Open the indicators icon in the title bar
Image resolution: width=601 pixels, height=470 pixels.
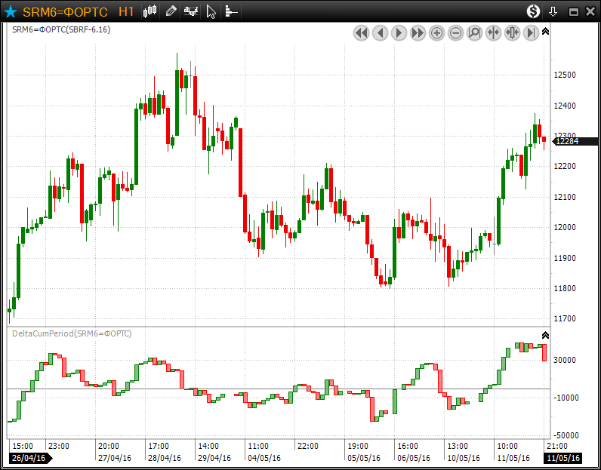click(192, 11)
